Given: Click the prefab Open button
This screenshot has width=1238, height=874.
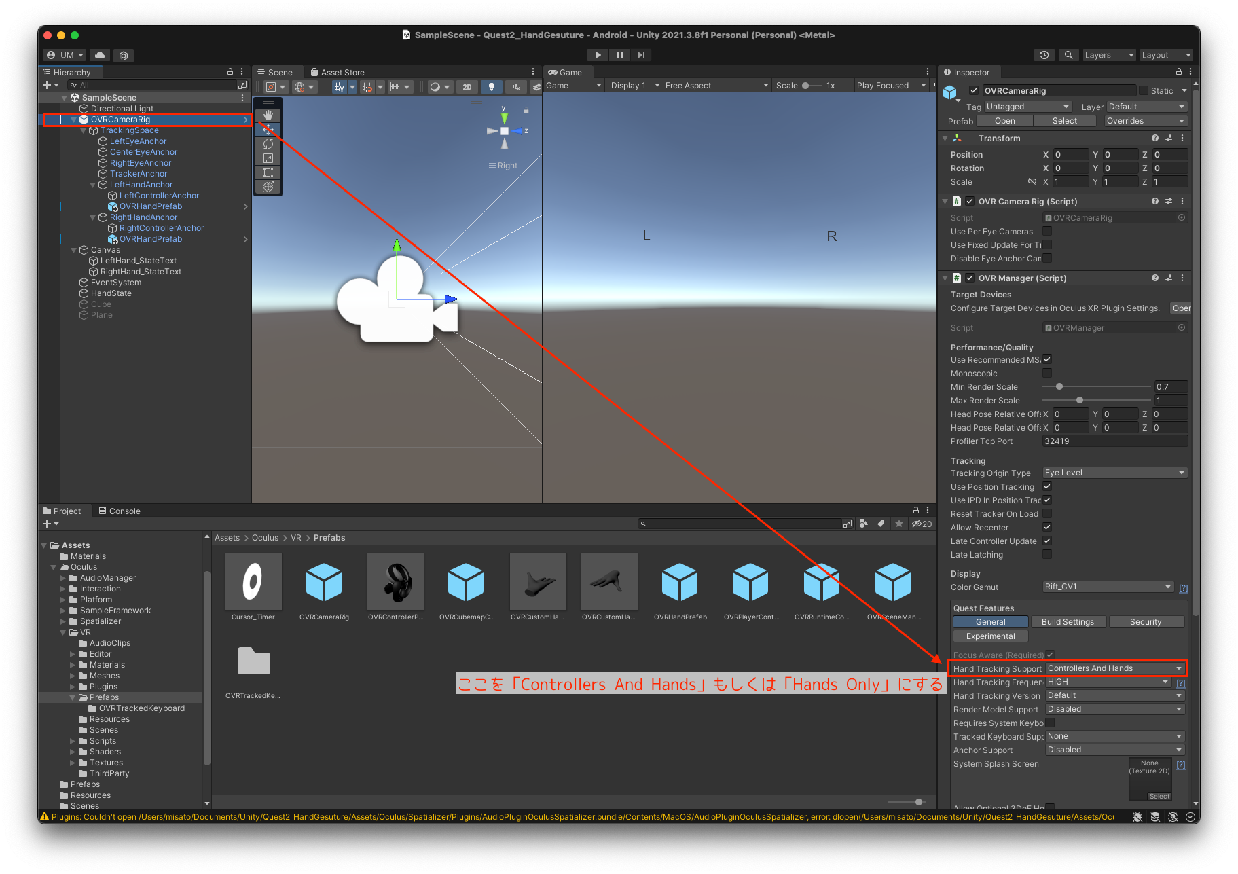Looking at the screenshot, I should tap(1004, 121).
